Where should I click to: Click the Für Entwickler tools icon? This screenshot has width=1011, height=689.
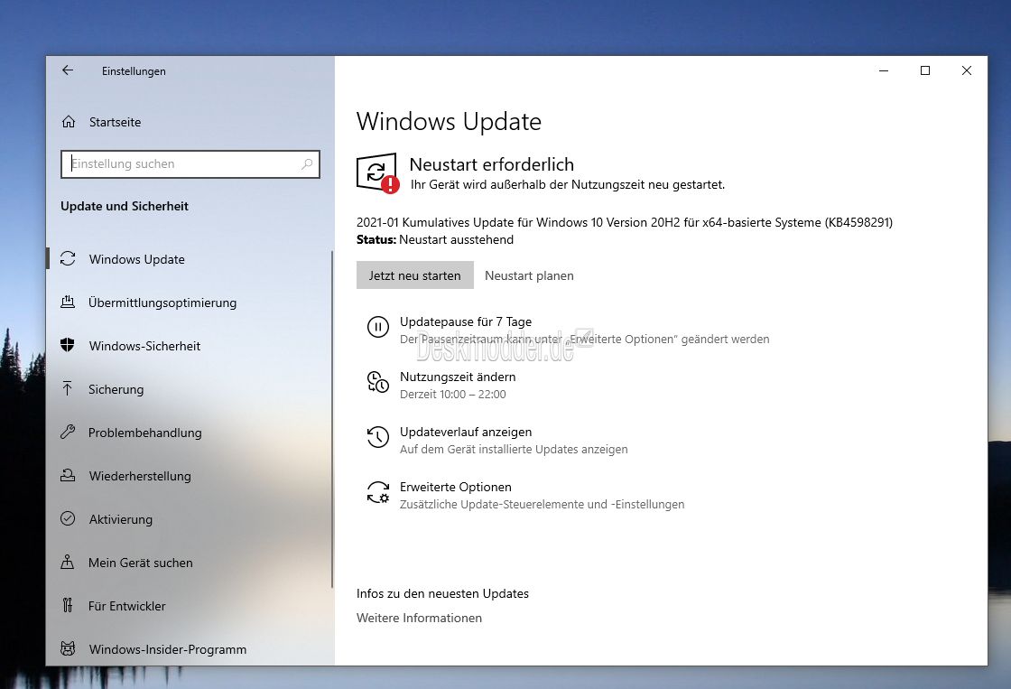67,605
